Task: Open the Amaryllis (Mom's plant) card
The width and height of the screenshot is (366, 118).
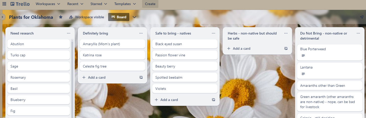Action: [x=112, y=44]
